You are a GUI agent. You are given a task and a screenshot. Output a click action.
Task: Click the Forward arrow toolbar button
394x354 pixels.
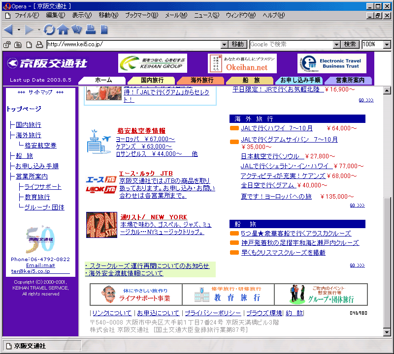(29, 29)
